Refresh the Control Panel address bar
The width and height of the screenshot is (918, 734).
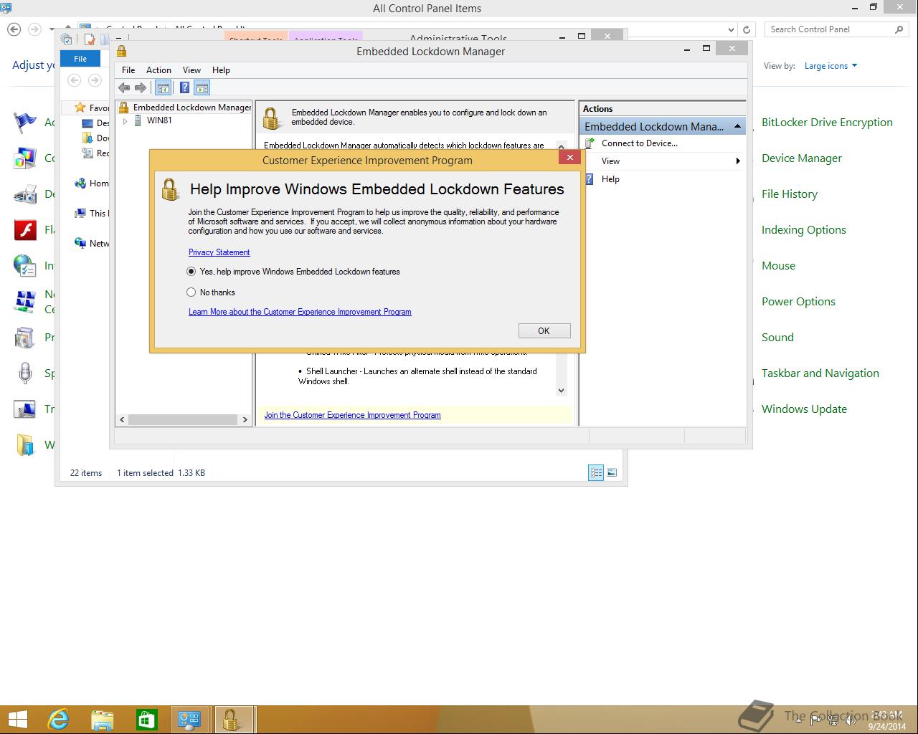[x=747, y=29]
